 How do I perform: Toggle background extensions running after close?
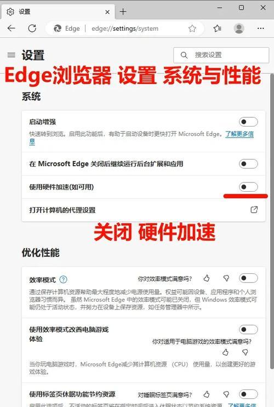pos(248,164)
